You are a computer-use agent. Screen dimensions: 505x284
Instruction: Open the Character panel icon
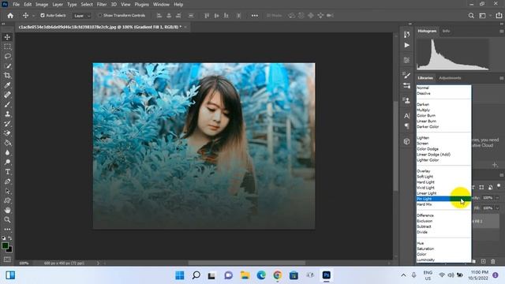[x=407, y=116]
